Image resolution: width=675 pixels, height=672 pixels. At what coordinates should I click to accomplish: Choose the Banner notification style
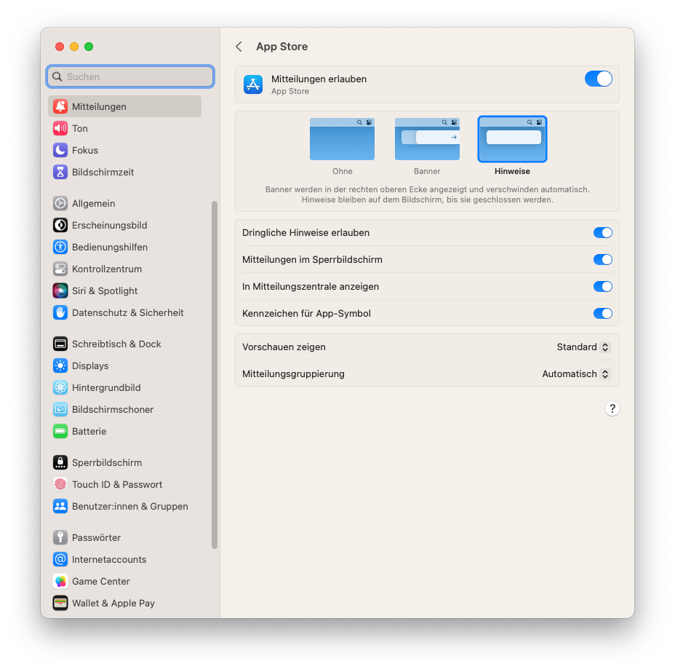pyautogui.click(x=427, y=139)
